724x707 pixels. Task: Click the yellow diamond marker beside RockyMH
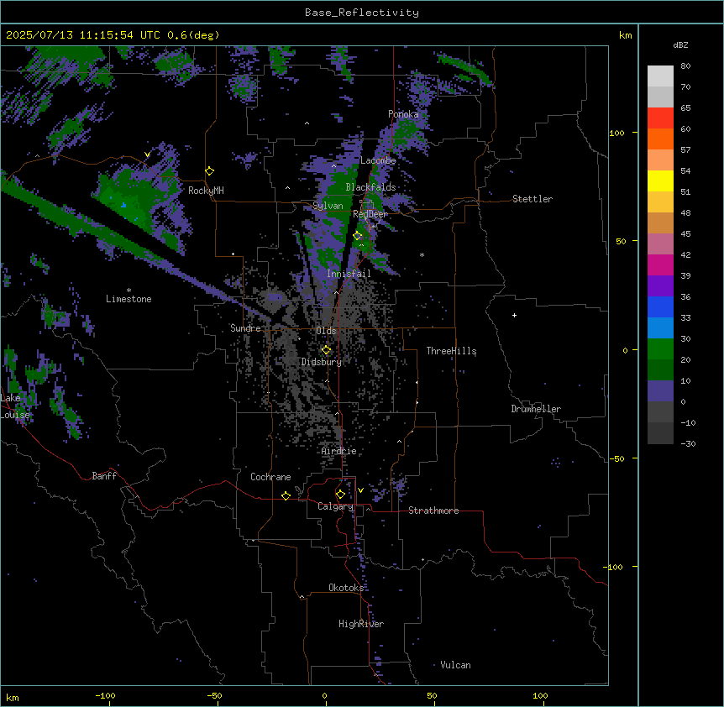coord(210,171)
